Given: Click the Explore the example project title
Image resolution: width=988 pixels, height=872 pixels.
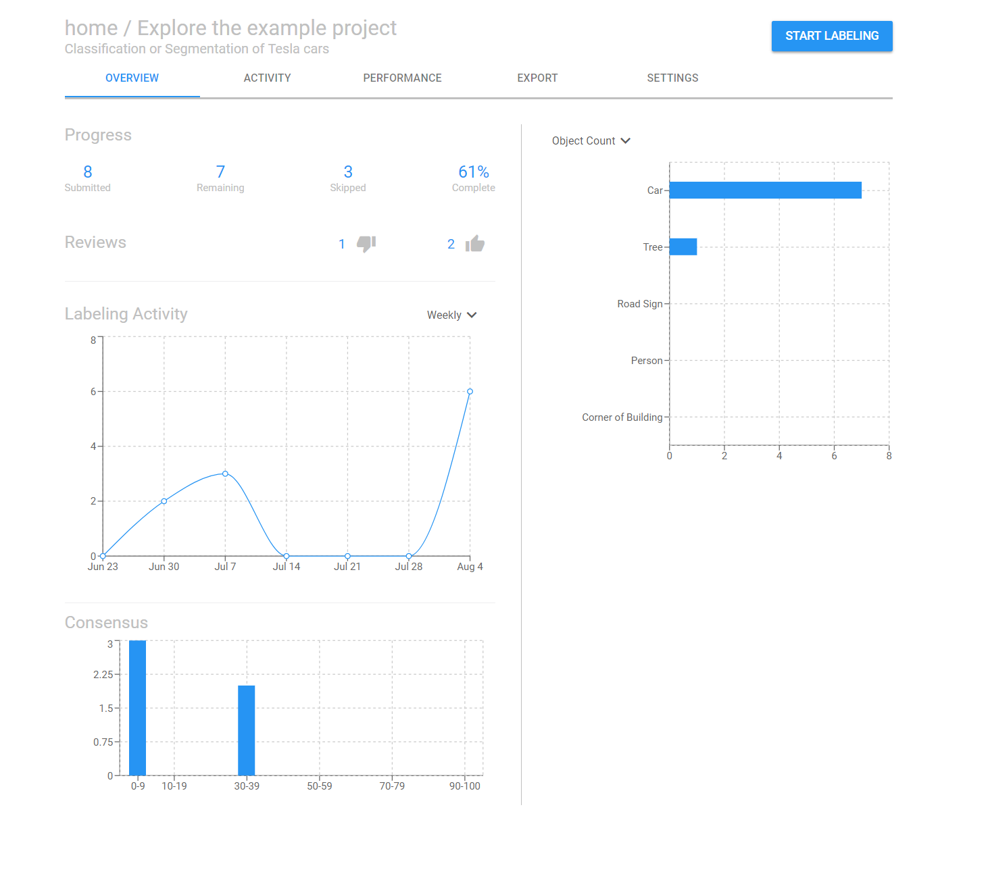Looking at the screenshot, I should (x=267, y=28).
